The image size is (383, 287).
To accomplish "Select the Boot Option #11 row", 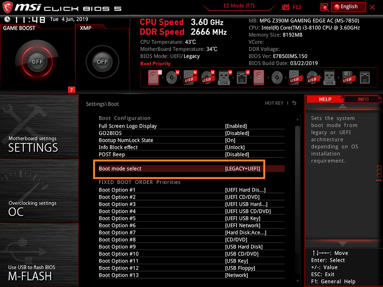I will tap(191, 261).
